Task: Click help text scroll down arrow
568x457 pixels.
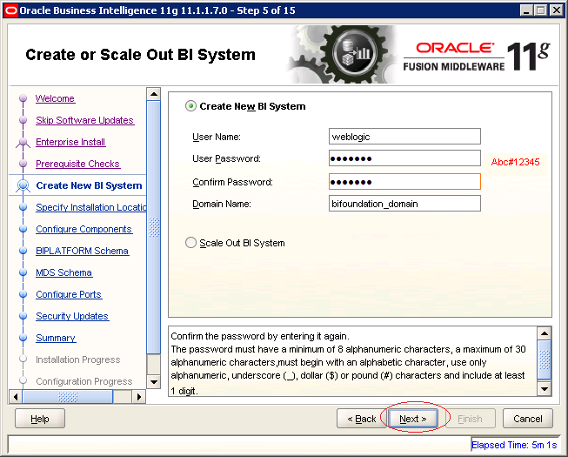Action: point(545,389)
